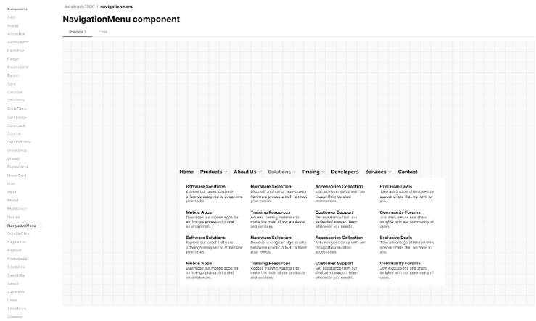This screenshot has width=536, height=321.
Task: Switch to the Code tab
Action: coord(103,32)
